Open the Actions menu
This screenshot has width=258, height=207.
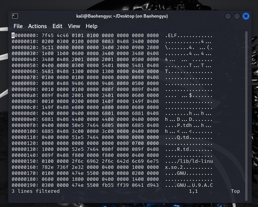(x=37, y=26)
